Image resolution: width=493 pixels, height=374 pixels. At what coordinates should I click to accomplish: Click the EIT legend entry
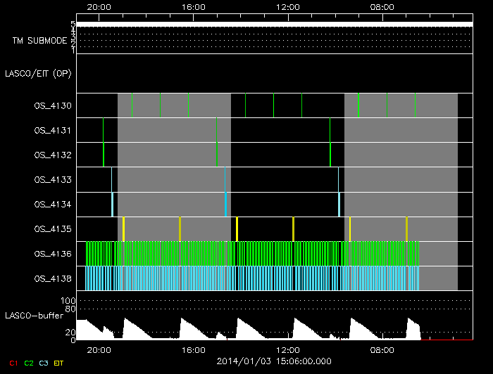(59, 363)
